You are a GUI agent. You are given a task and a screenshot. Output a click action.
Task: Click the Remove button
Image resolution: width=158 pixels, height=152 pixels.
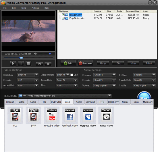point(85,63)
